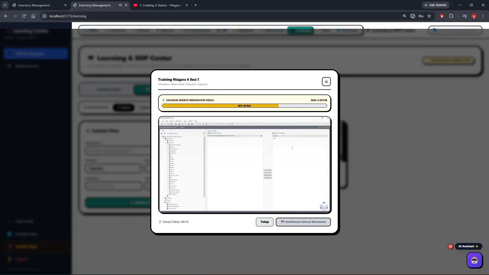The height and width of the screenshot is (275, 489).
Task: Open the browser profile avatar
Action: [x=474, y=16]
